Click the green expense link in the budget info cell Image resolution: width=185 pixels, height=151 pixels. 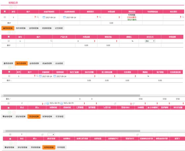click(132, 20)
